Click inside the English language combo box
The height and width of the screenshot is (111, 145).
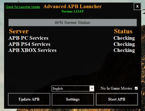coord(71,89)
